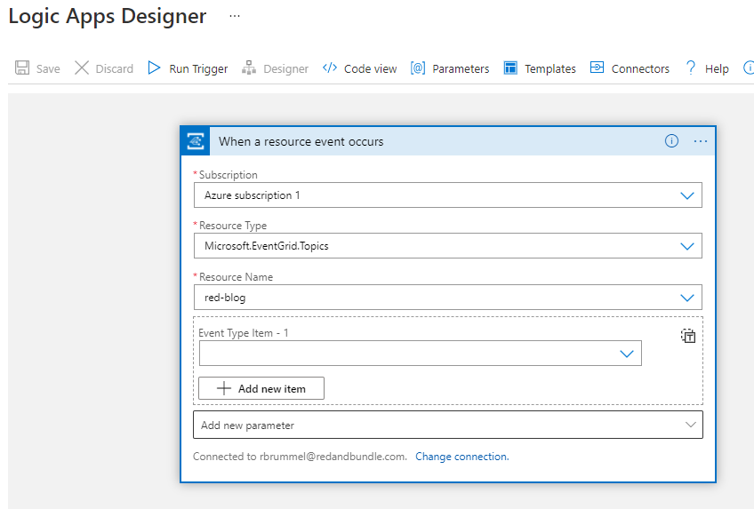Click the Save toolbar button
This screenshot has height=509, width=754.
pyautogui.click(x=37, y=68)
